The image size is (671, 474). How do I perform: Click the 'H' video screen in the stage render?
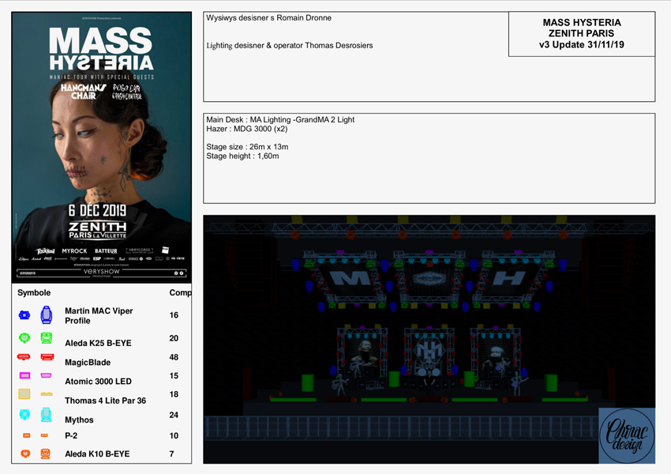(x=508, y=278)
